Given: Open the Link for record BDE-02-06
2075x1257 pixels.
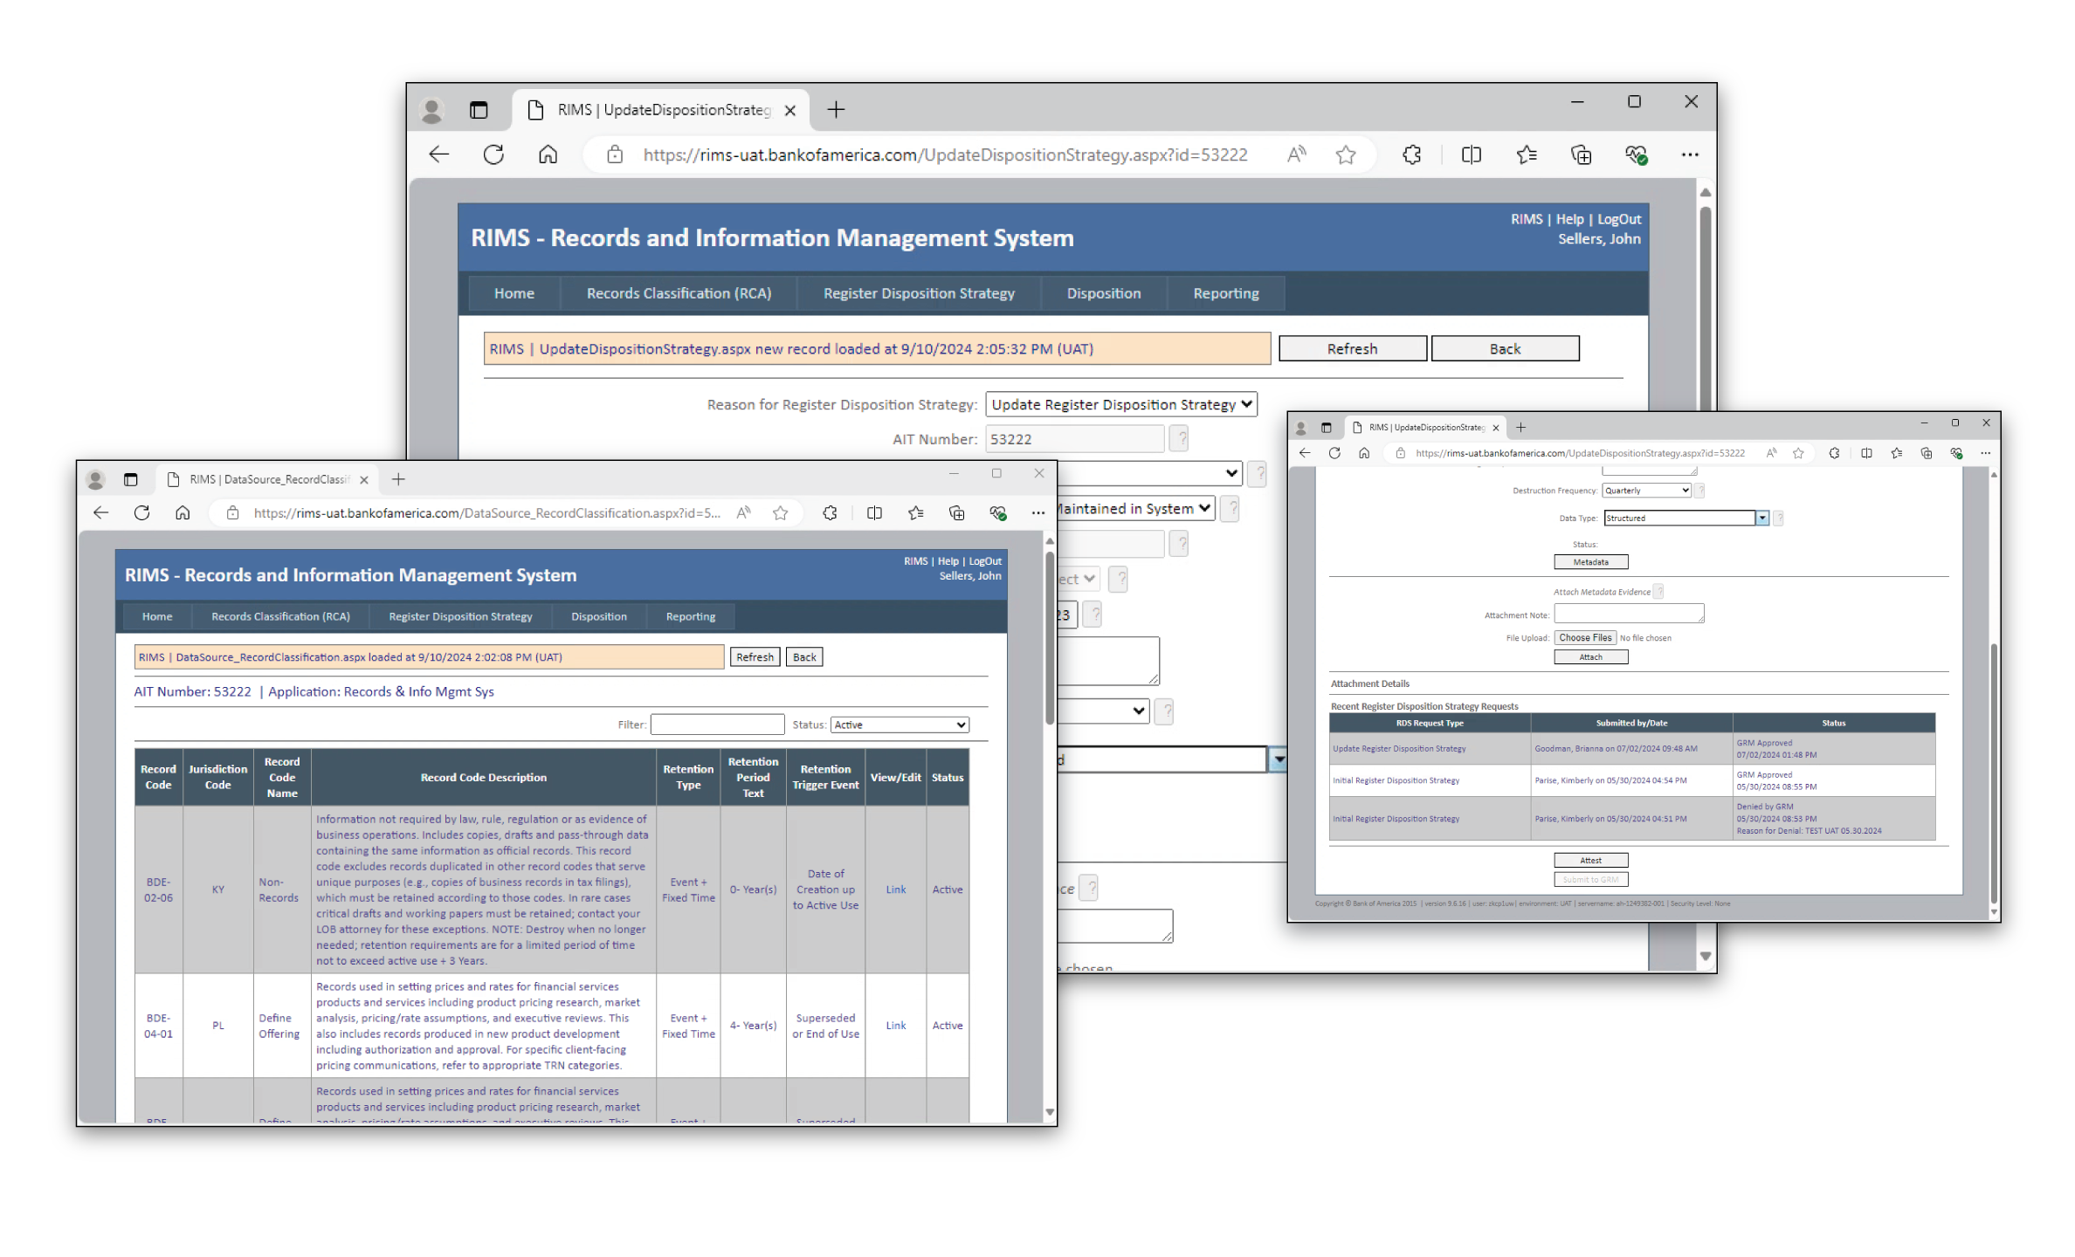Looking at the screenshot, I should (896, 890).
